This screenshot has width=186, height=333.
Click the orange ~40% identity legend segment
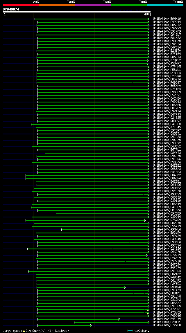(x=57, y=5)
